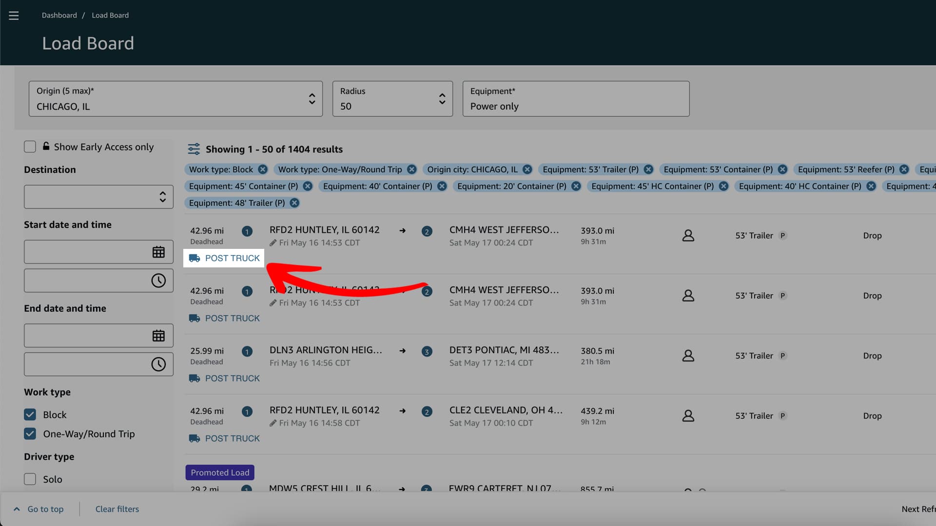Click the 380.5 mi distance value
Screen dimensions: 936x526
597,351
